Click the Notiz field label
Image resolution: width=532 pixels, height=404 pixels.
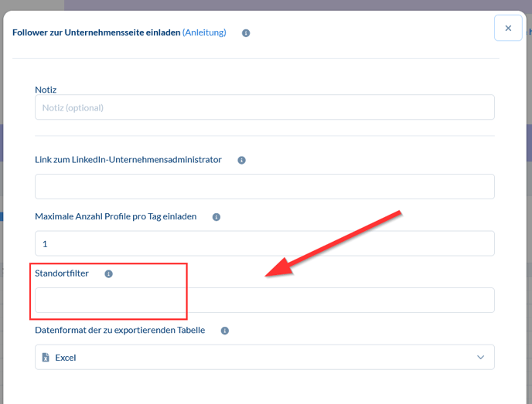pos(46,90)
